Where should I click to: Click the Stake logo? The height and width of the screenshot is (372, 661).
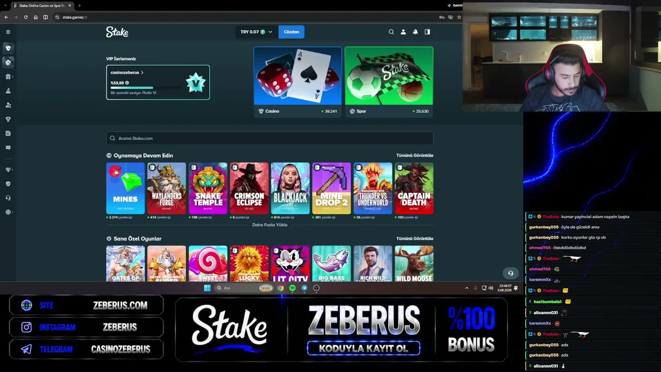click(117, 32)
